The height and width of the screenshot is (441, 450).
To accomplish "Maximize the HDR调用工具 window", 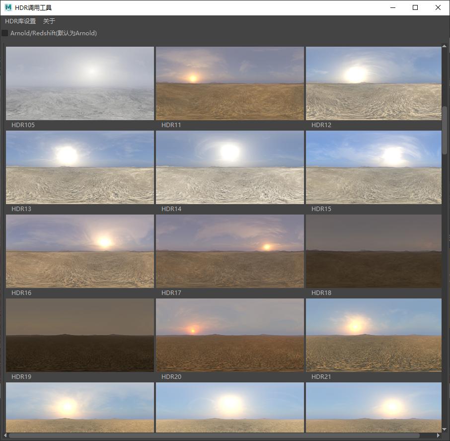I will (415, 7).
